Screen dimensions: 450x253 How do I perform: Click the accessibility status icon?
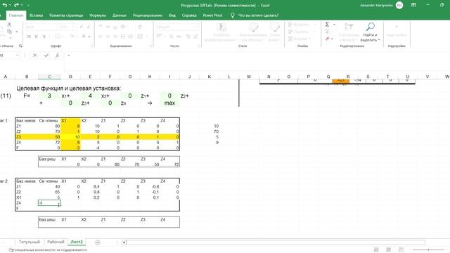11,250
